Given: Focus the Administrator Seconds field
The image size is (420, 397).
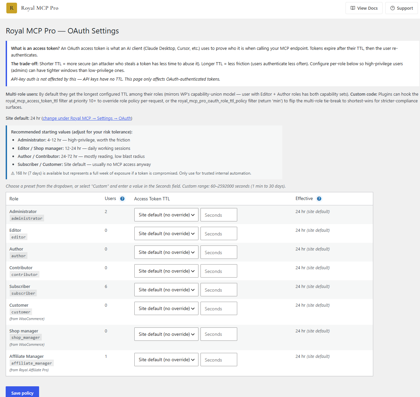Looking at the screenshot, I should coord(219,215).
